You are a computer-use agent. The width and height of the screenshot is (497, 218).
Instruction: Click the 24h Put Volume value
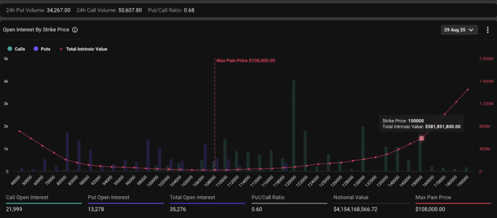click(x=58, y=10)
